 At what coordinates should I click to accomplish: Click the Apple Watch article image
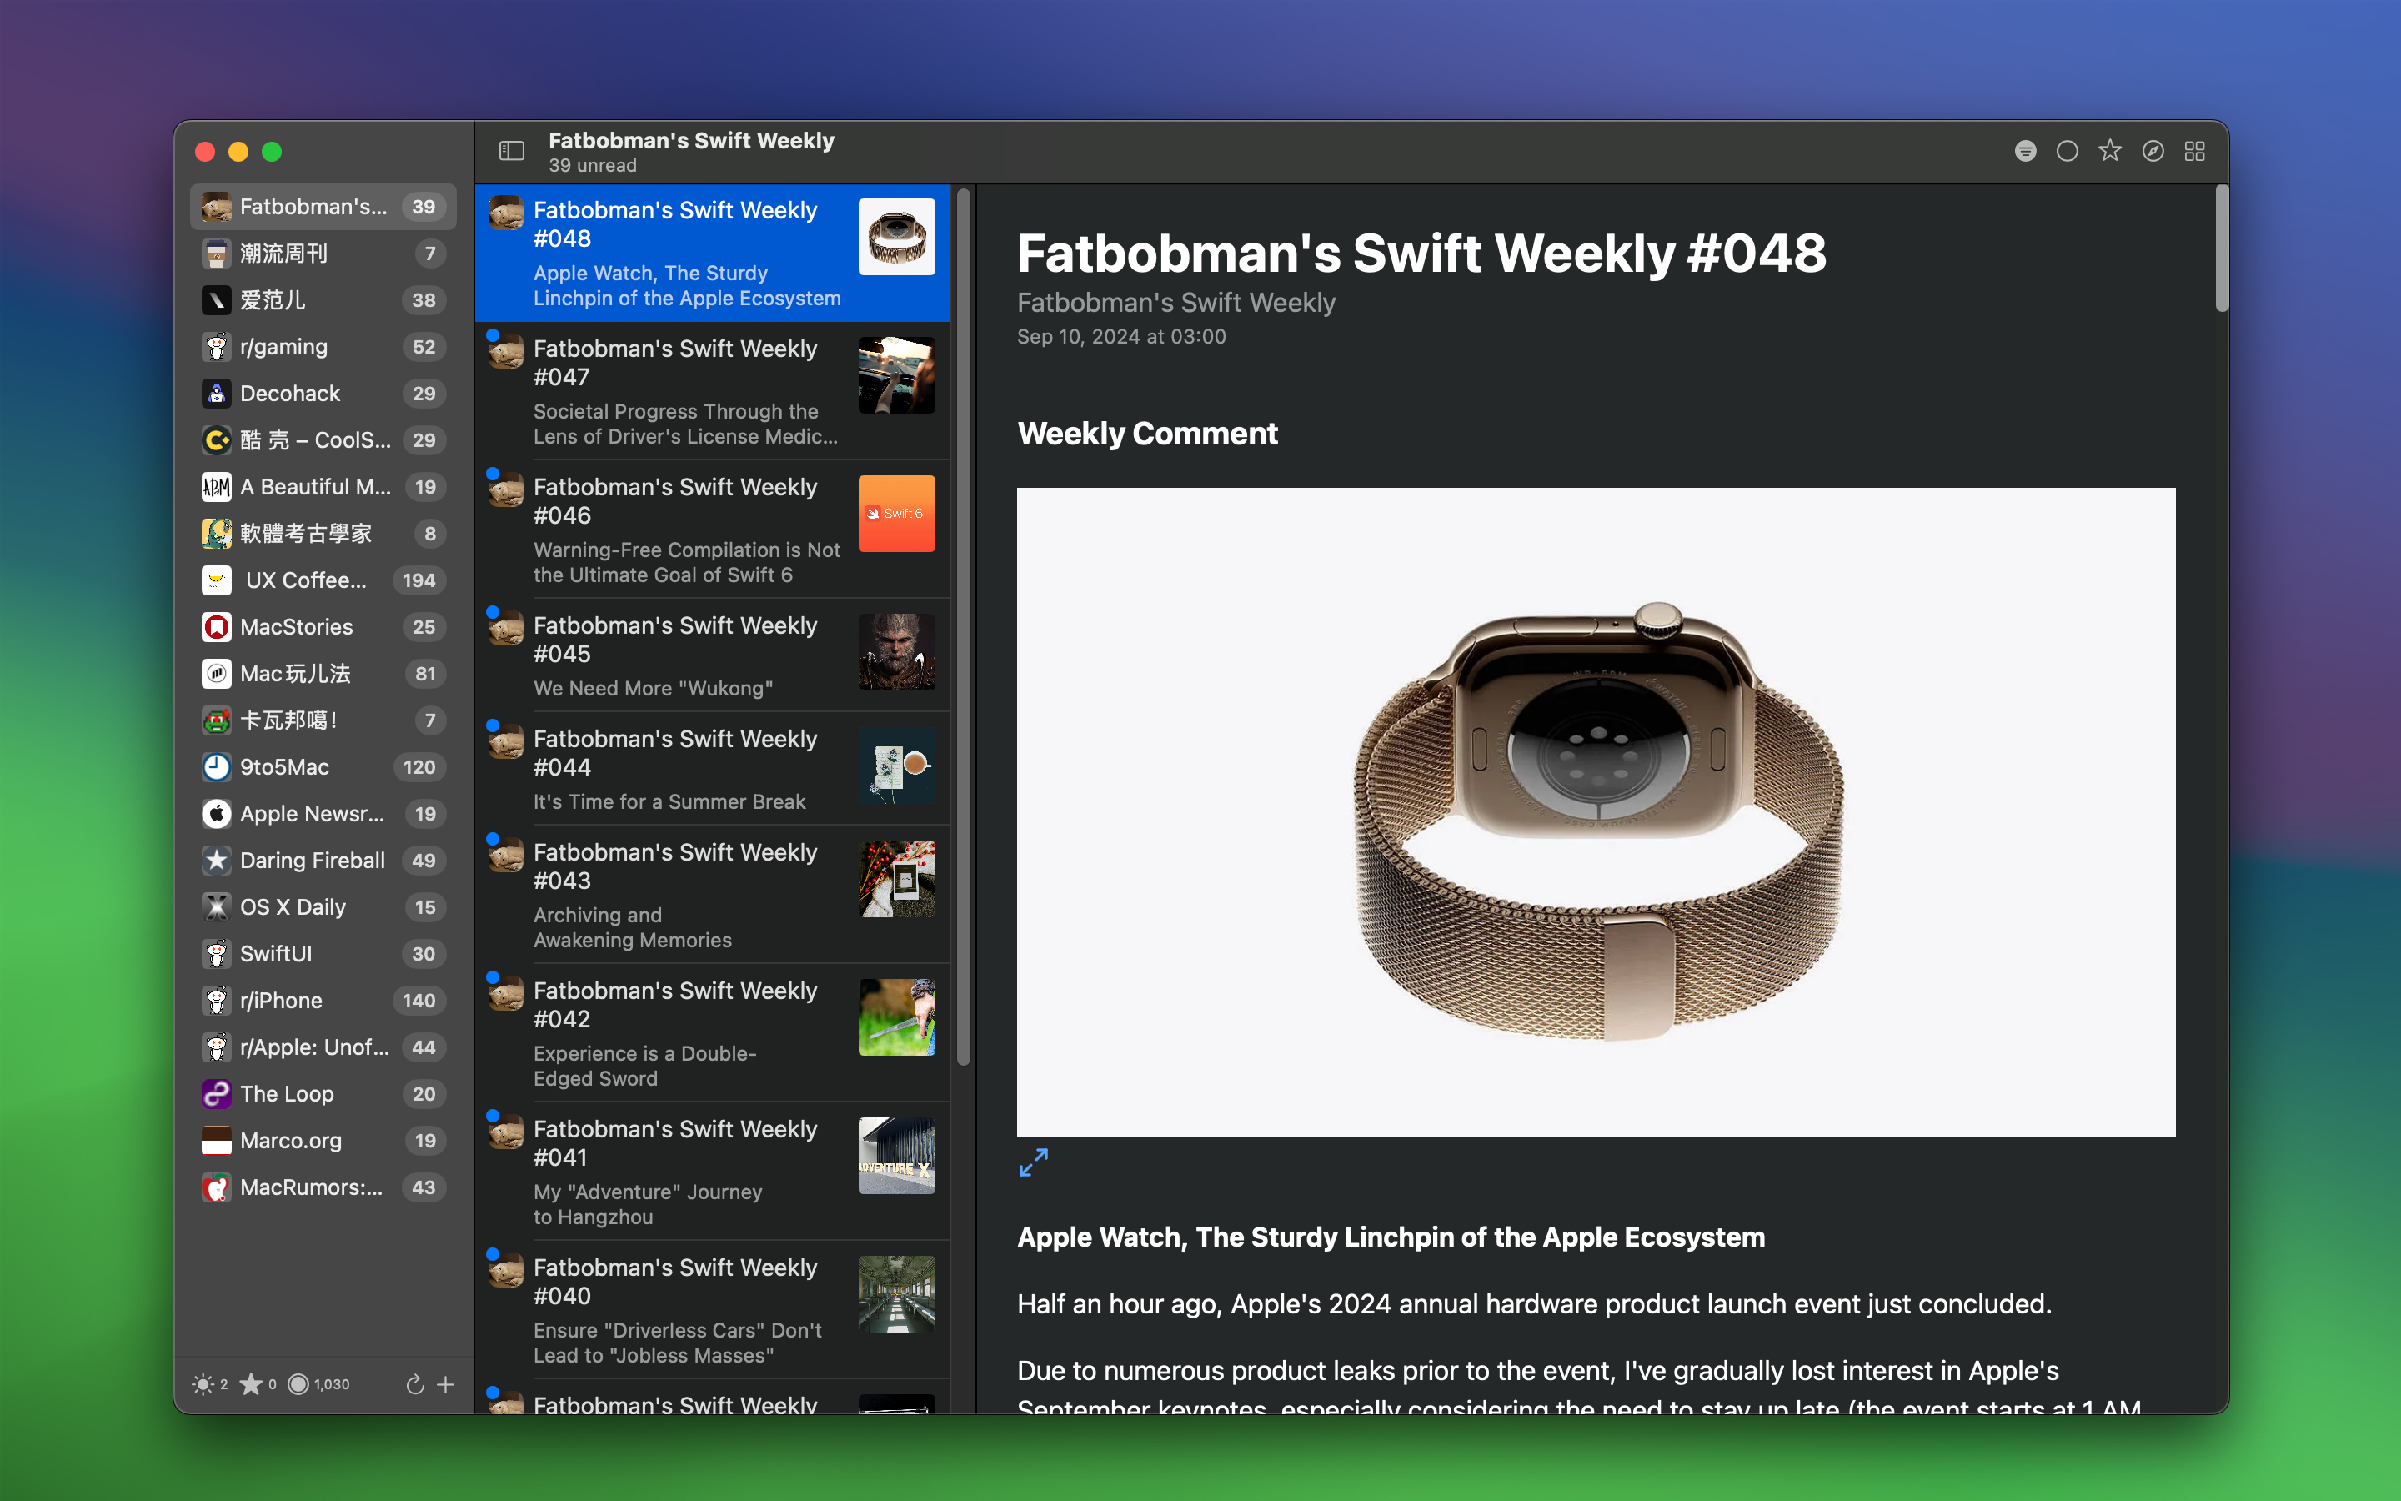click(1596, 811)
